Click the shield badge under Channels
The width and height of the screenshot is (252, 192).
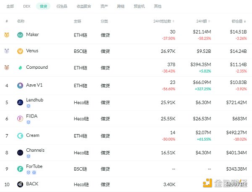pos(29,156)
